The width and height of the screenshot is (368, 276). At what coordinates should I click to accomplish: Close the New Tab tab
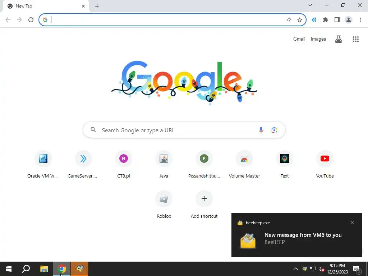pos(83,6)
